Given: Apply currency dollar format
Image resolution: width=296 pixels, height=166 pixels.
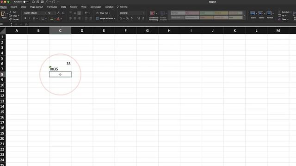Looking at the screenshot, I should [x=121, y=18].
